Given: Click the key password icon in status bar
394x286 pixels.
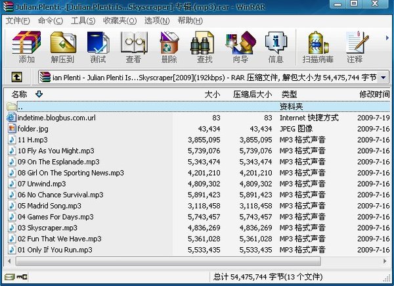Looking at the screenshot, I should [x=22, y=277].
